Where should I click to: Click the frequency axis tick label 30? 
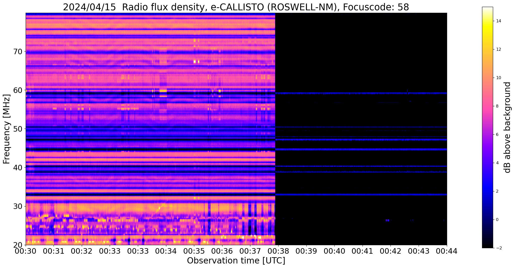(x=18, y=206)
